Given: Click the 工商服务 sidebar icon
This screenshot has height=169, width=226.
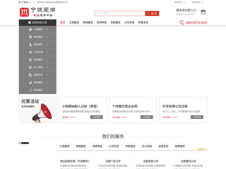Looking at the screenshot, I should coord(30,29).
